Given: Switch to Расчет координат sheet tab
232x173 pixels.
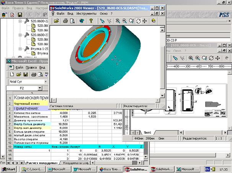Looking at the screenshot, I should coord(42,163).
